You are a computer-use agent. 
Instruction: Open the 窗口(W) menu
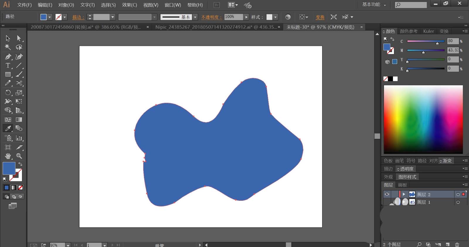(173, 5)
